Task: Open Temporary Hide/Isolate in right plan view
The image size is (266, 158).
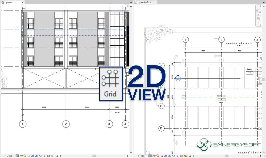Action: 173,156
